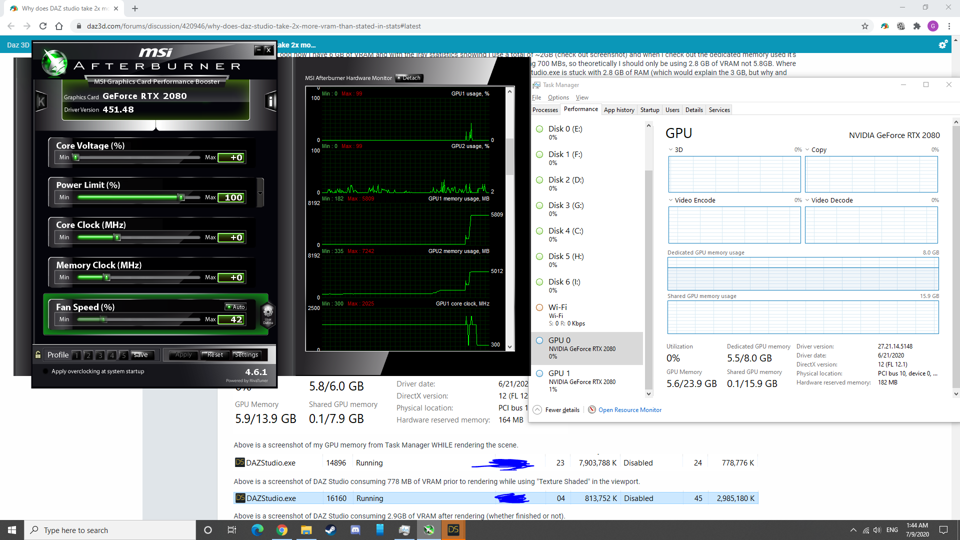The height and width of the screenshot is (540, 960).
Task: Click the DAZ Studio taskbar icon
Action: point(453,530)
